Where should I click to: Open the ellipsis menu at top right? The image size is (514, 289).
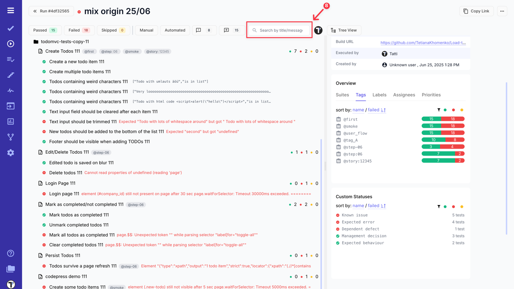(502, 11)
